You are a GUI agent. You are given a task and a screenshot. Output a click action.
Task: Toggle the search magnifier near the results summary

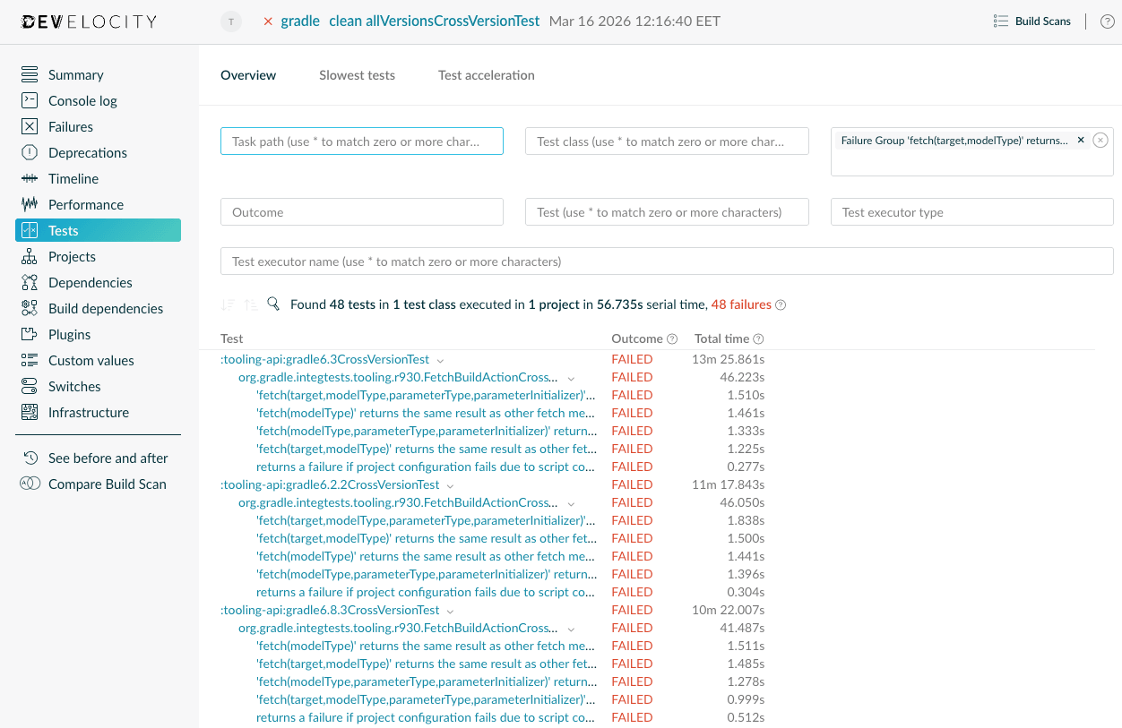point(273,304)
